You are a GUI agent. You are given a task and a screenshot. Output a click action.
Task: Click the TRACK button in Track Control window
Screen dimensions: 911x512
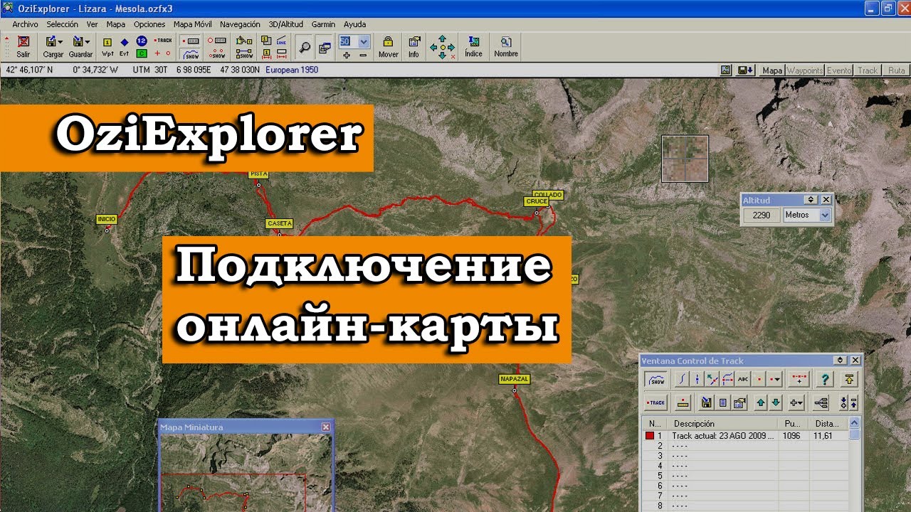pos(656,403)
